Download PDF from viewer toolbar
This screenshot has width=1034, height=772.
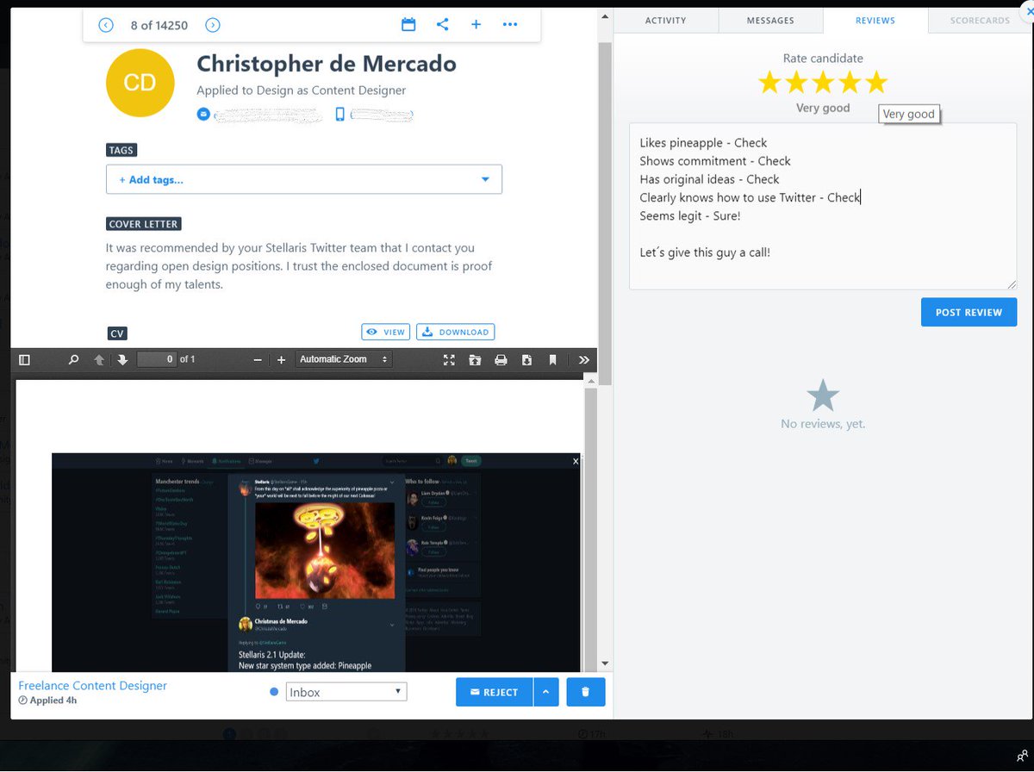point(526,359)
